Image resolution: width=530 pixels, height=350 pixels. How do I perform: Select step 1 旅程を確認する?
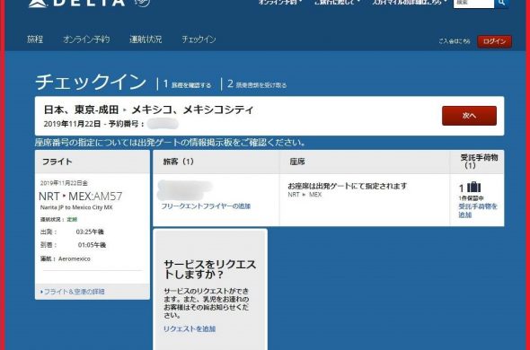click(x=188, y=84)
